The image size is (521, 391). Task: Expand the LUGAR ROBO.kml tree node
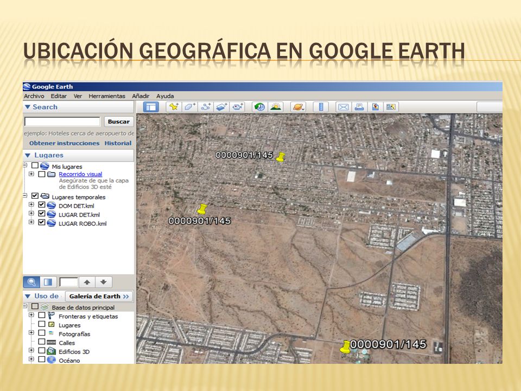point(31,222)
